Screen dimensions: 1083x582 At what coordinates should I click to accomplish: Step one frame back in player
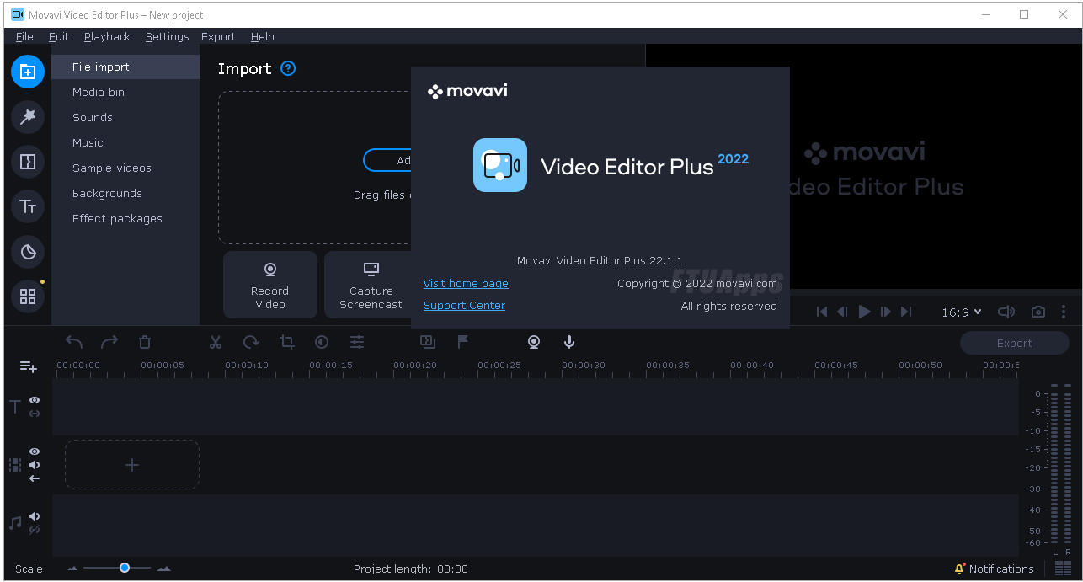(x=842, y=312)
